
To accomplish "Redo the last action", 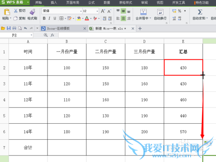I will tap(31, 28).
